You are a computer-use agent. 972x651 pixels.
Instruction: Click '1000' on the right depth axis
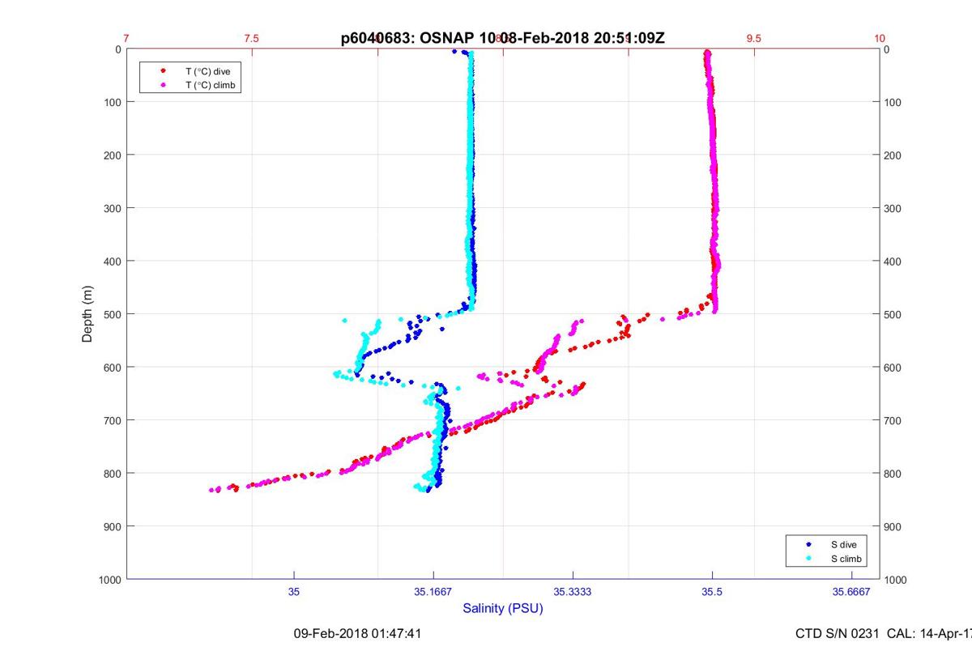tap(896, 580)
